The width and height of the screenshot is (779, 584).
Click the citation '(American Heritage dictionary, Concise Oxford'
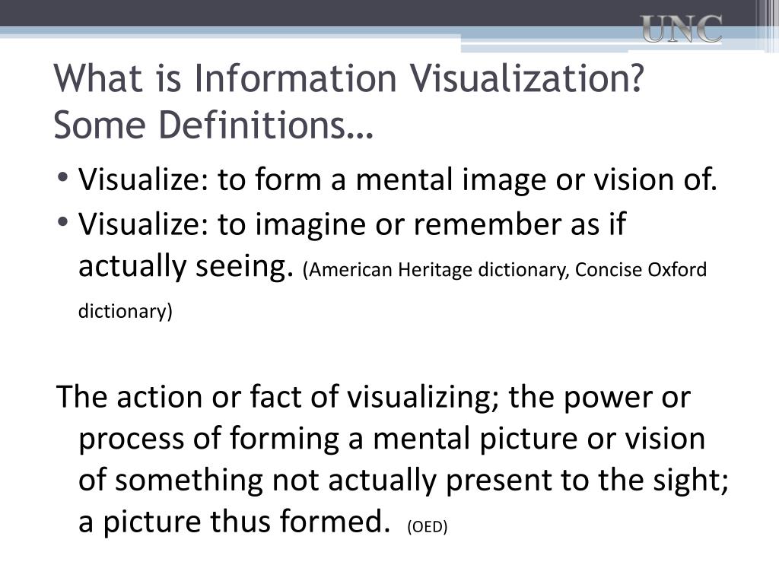pos(504,270)
